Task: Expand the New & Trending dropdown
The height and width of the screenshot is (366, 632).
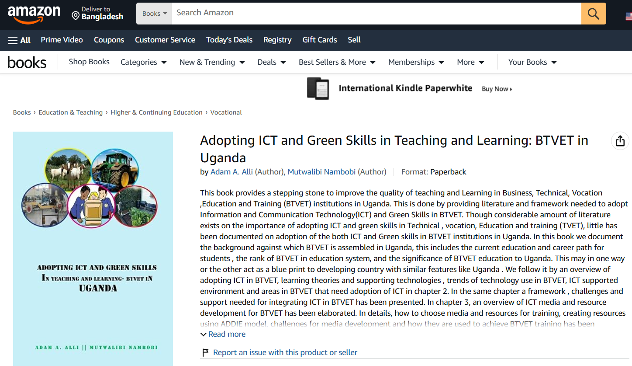Action: [212, 62]
